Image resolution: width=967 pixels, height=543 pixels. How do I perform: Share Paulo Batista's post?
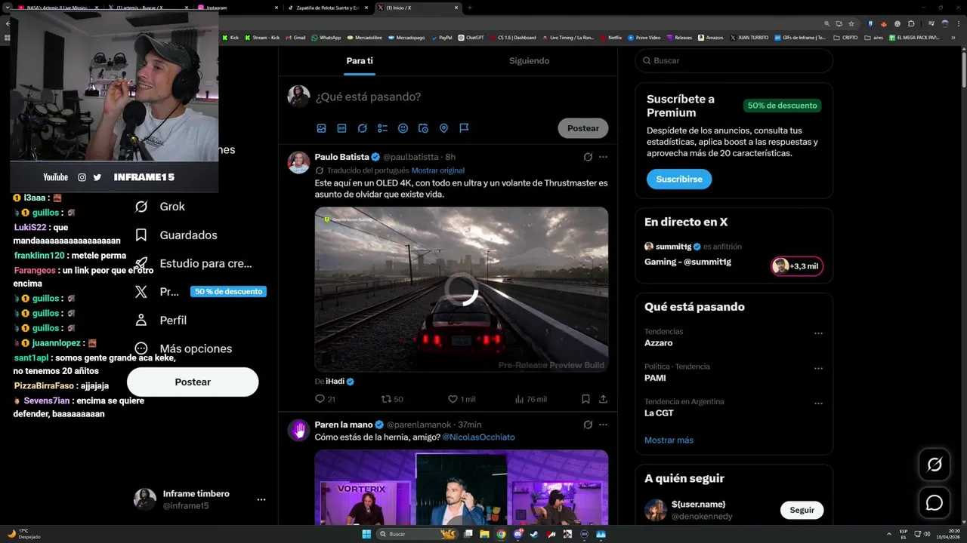pos(603,399)
